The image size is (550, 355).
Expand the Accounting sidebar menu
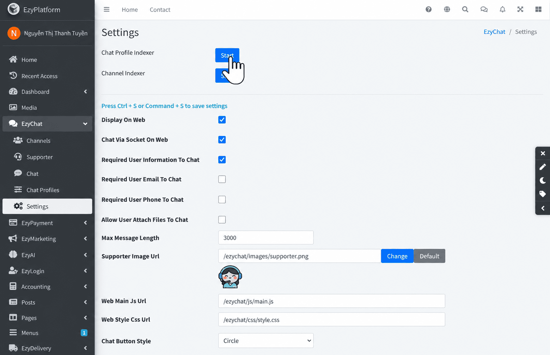[47, 286]
